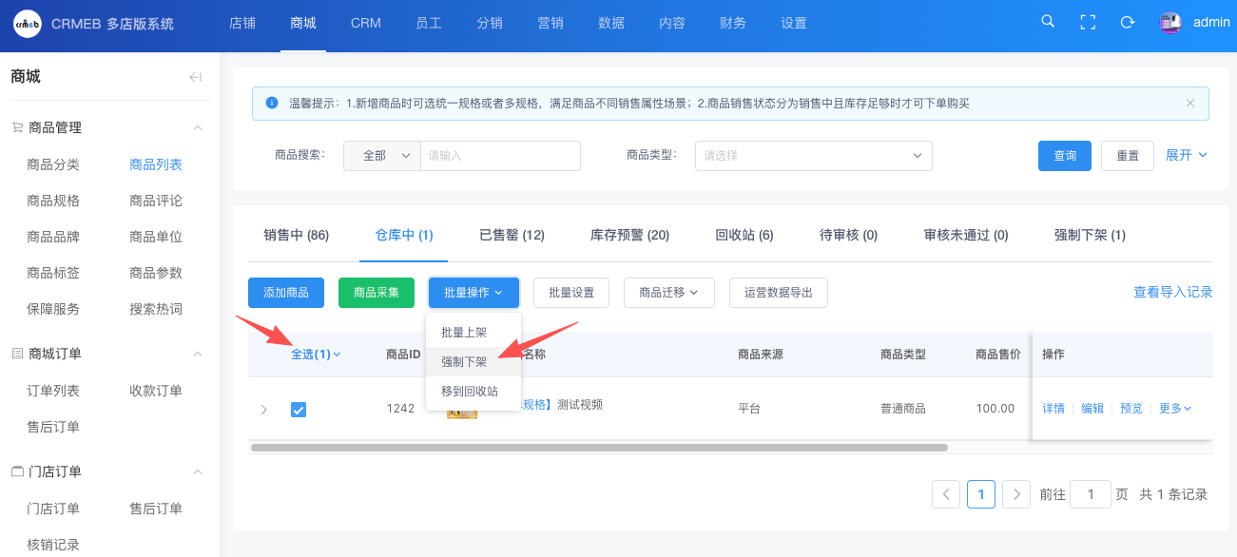
Task: Switch to the 已售罄 (12) tab
Action: (x=512, y=235)
